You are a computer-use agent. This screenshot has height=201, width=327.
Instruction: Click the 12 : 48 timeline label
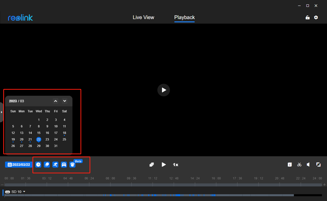coord(174,178)
